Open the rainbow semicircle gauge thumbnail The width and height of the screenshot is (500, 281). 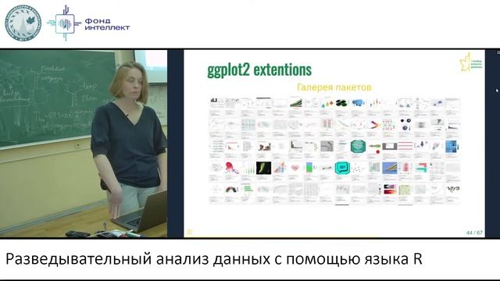[x=232, y=190]
